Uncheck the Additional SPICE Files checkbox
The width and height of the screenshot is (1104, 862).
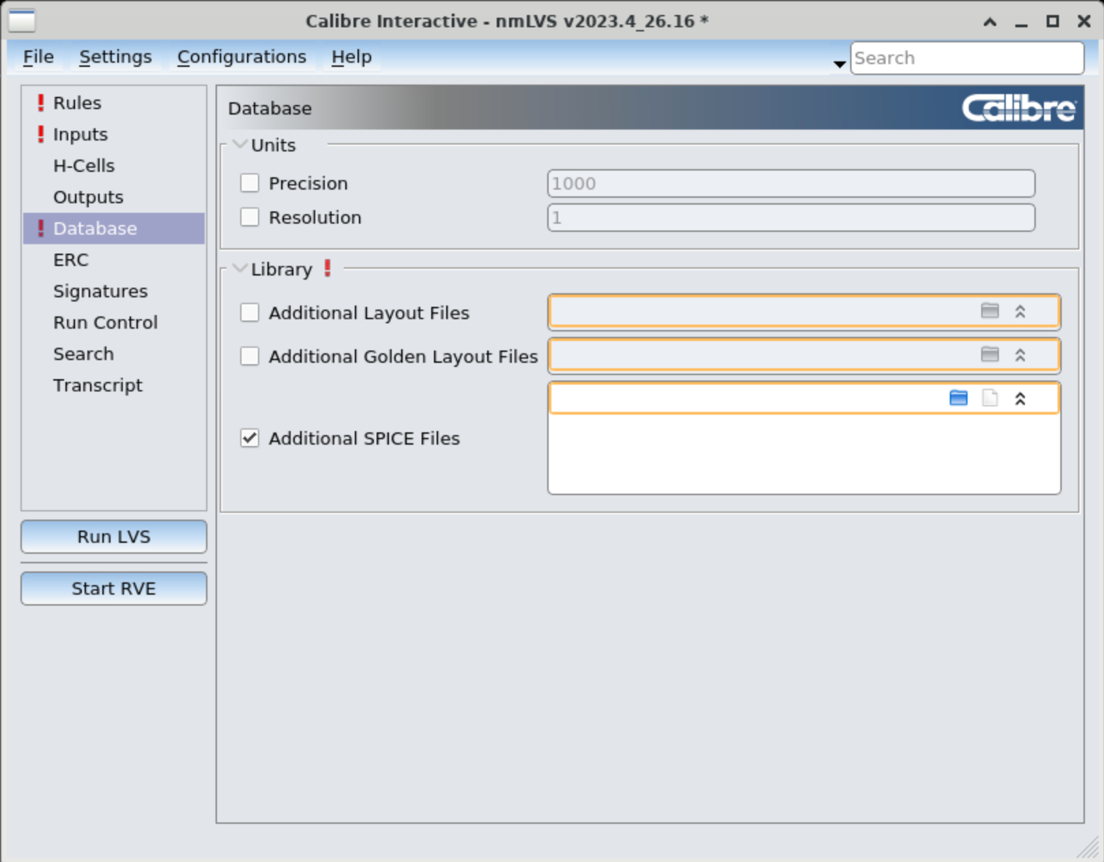click(250, 438)
